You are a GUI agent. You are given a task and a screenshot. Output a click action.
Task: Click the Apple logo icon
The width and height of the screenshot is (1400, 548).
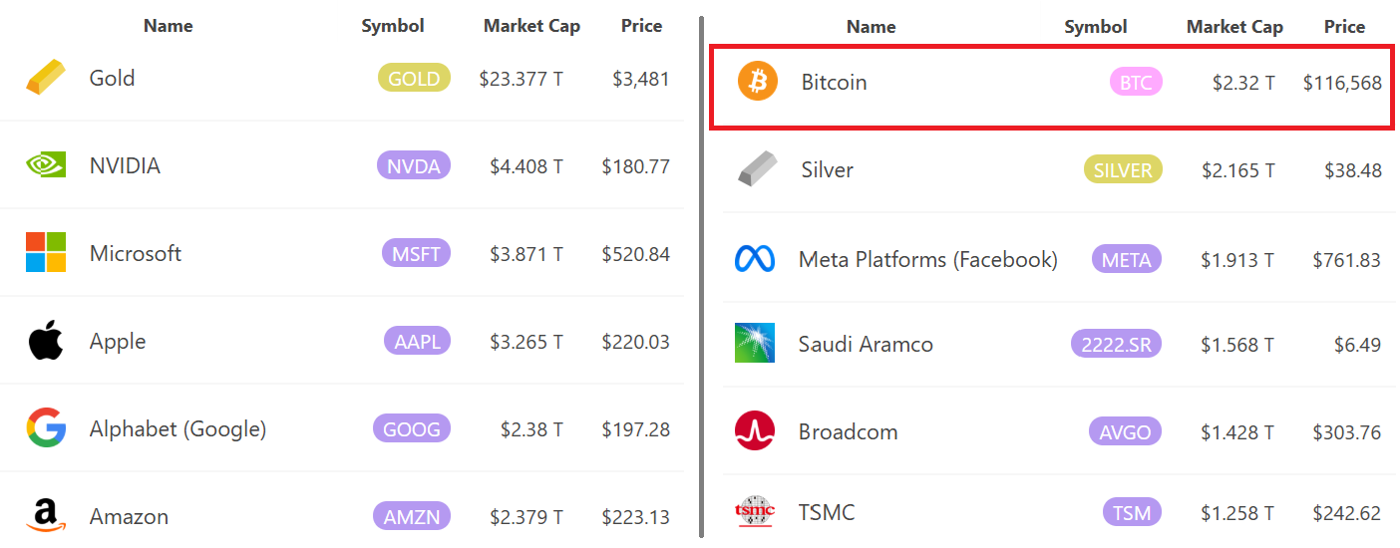point(46,341)
